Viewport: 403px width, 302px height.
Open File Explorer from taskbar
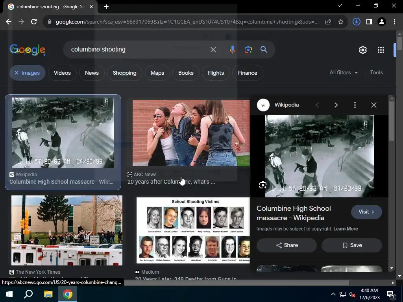tap(48, 294)
